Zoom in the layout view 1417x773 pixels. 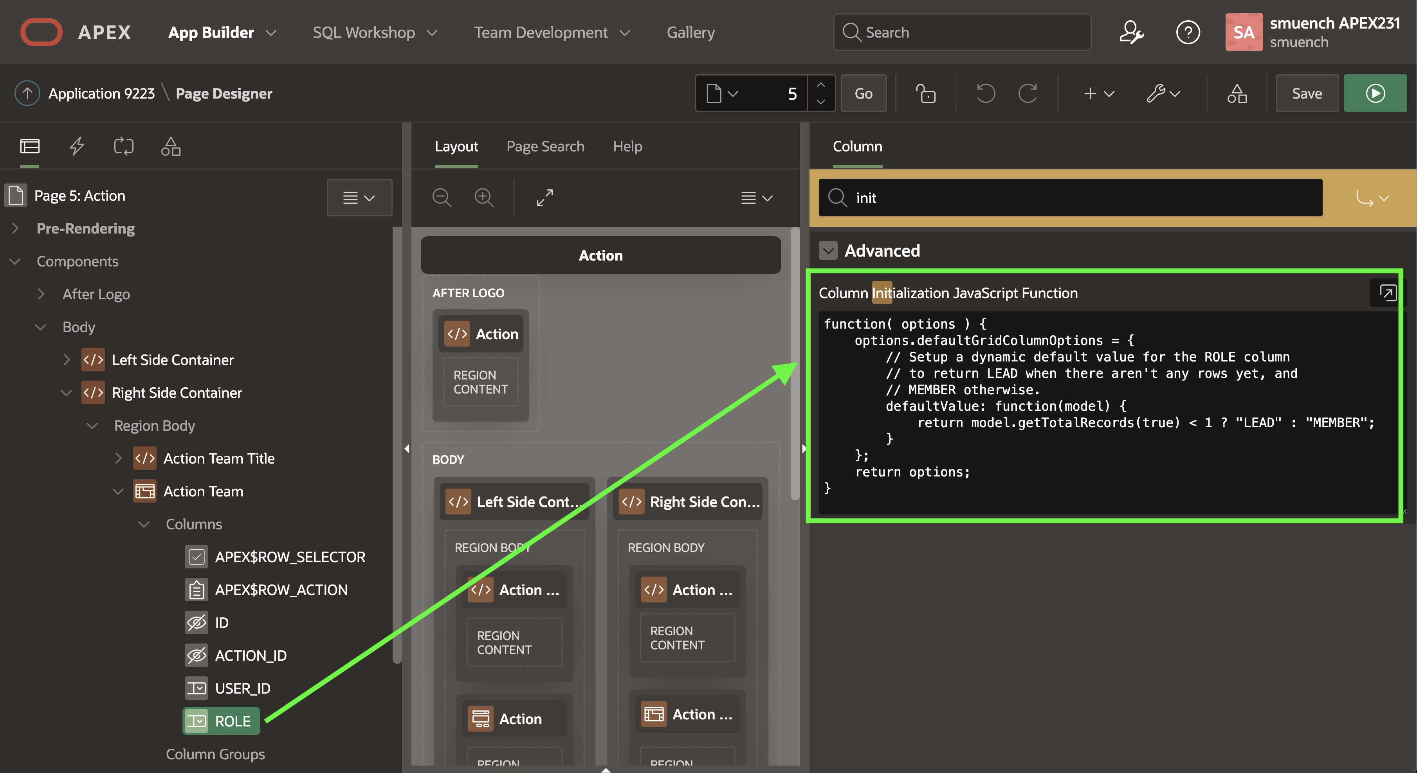(484, 198)
